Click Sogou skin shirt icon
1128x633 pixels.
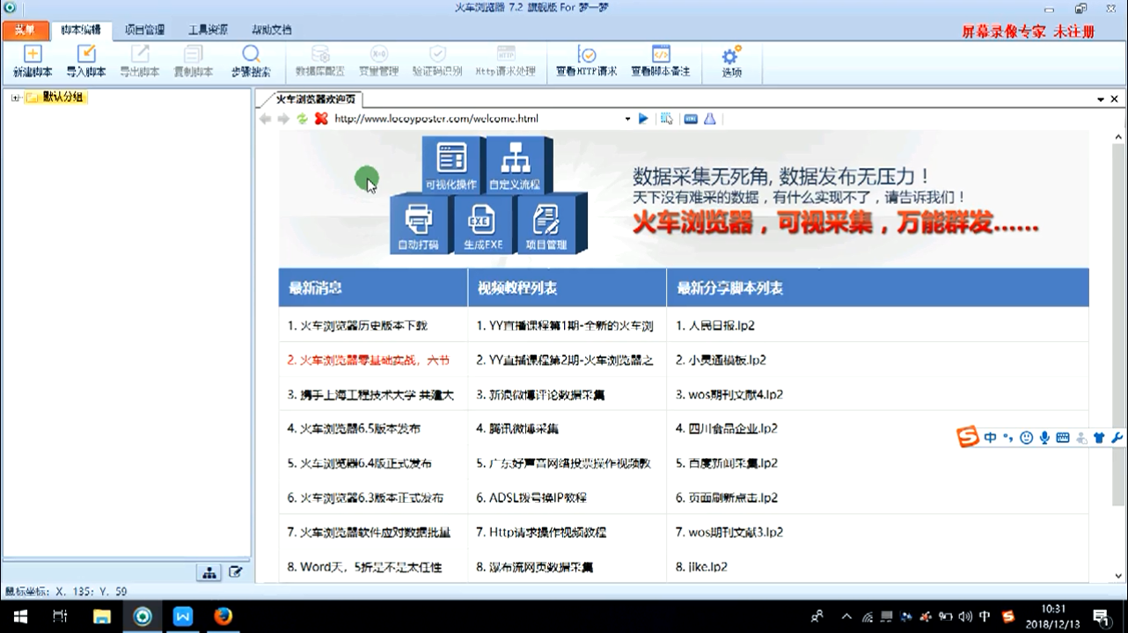tap(1099, 438)
